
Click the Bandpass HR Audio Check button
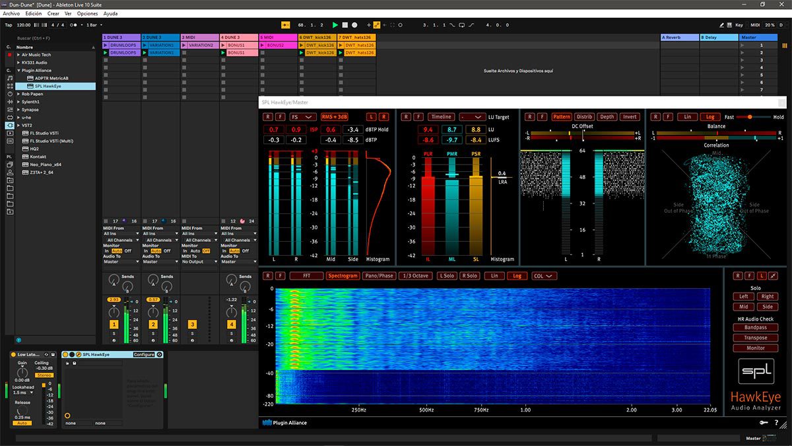(x=756, y=327)
